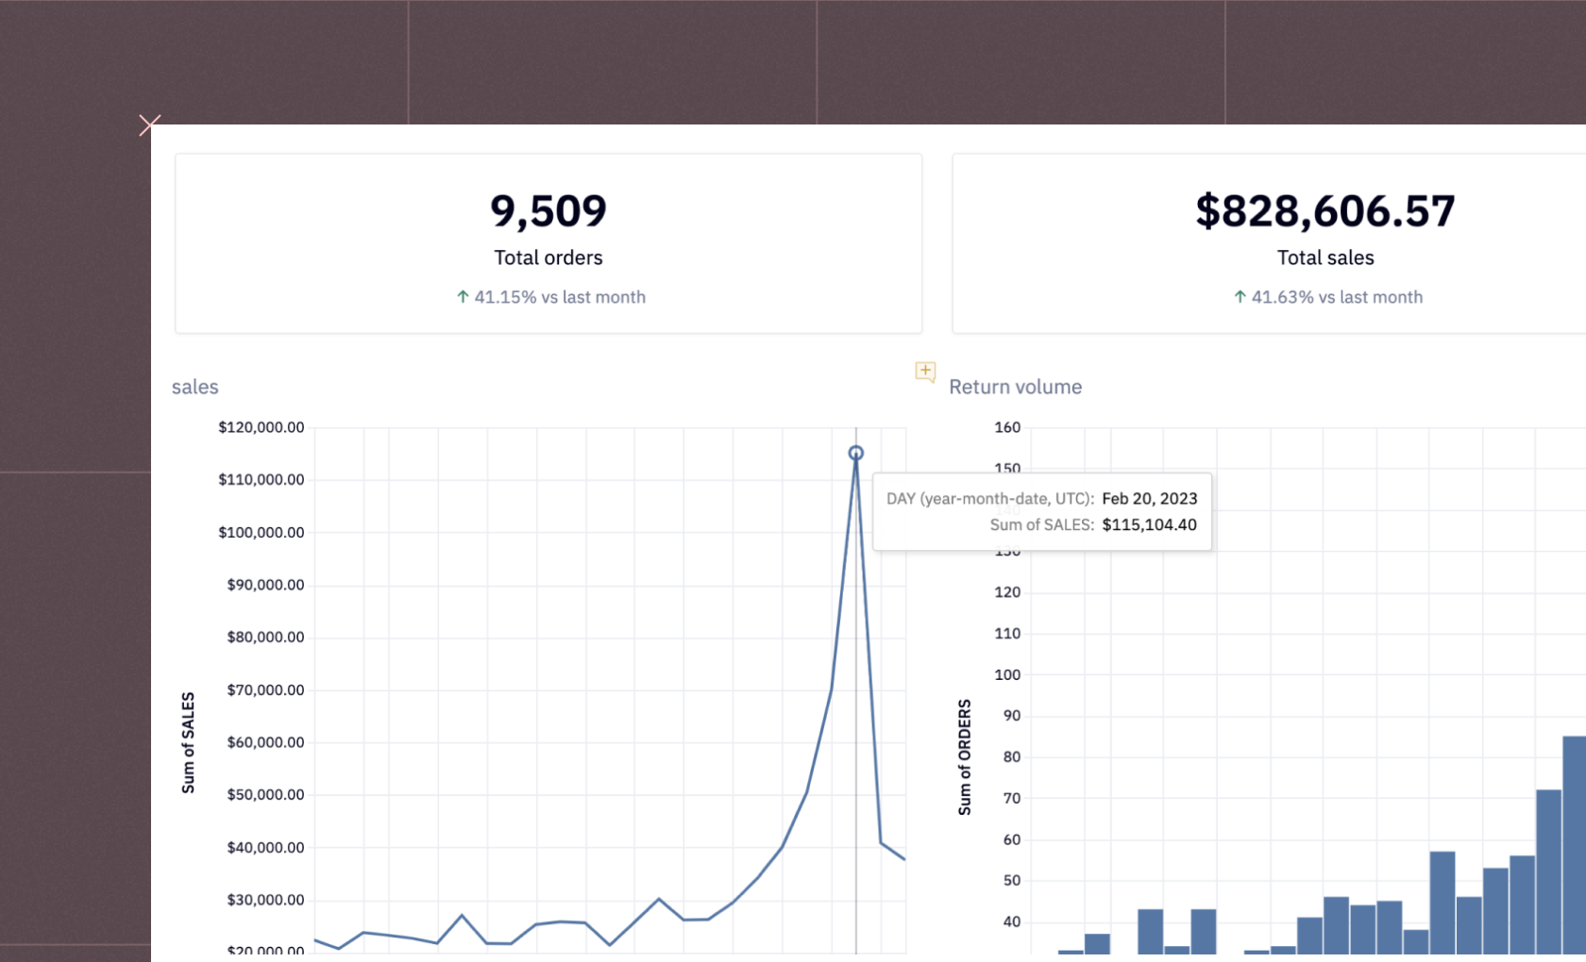Click the Sum of SALES axis label
1586x962 pixels.
189,739
